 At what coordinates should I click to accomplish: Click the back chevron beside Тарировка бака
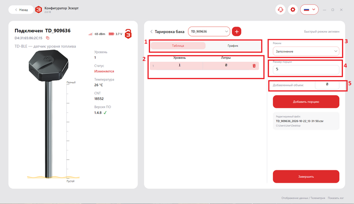(x=151, y=31)
